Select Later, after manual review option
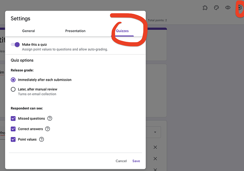This screenshot has height=171, width=244. pos(13,90)
